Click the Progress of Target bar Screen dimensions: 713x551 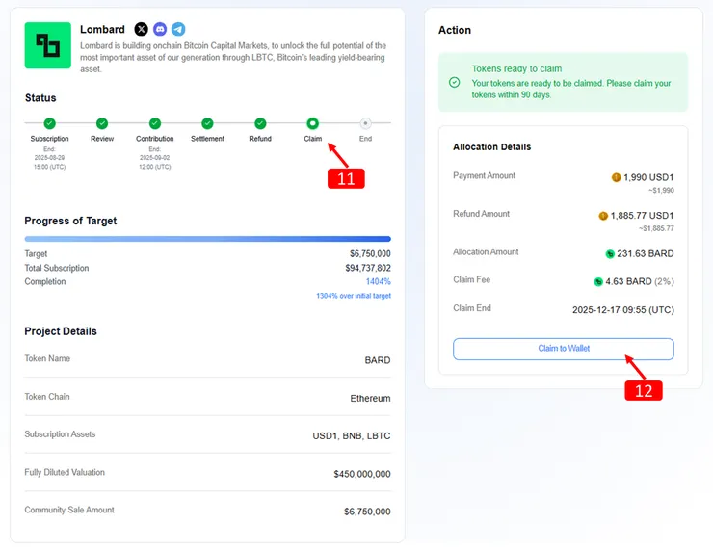pos(208,239)
